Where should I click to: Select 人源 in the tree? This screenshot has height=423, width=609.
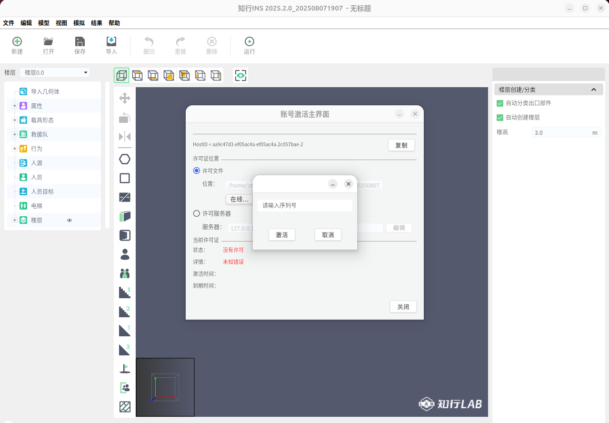pos(37,163)
